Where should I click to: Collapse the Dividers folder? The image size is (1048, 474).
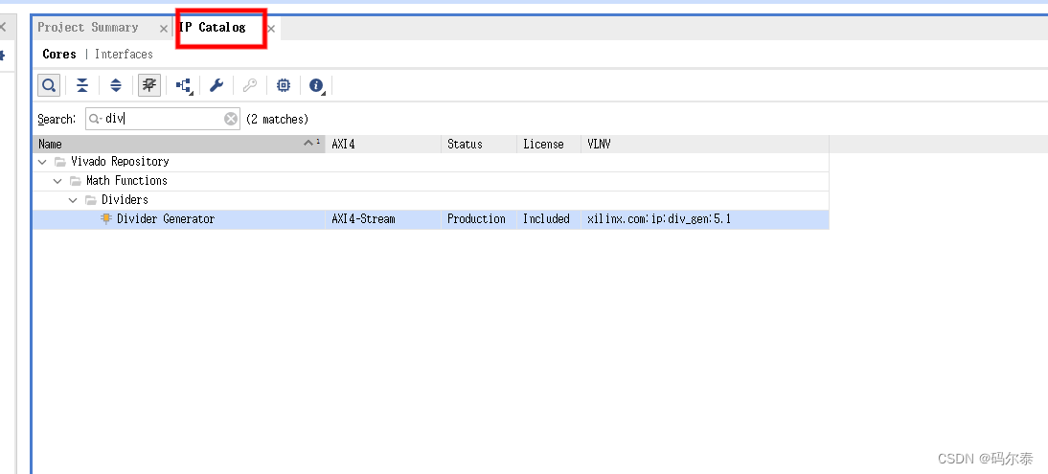point(73,200)
